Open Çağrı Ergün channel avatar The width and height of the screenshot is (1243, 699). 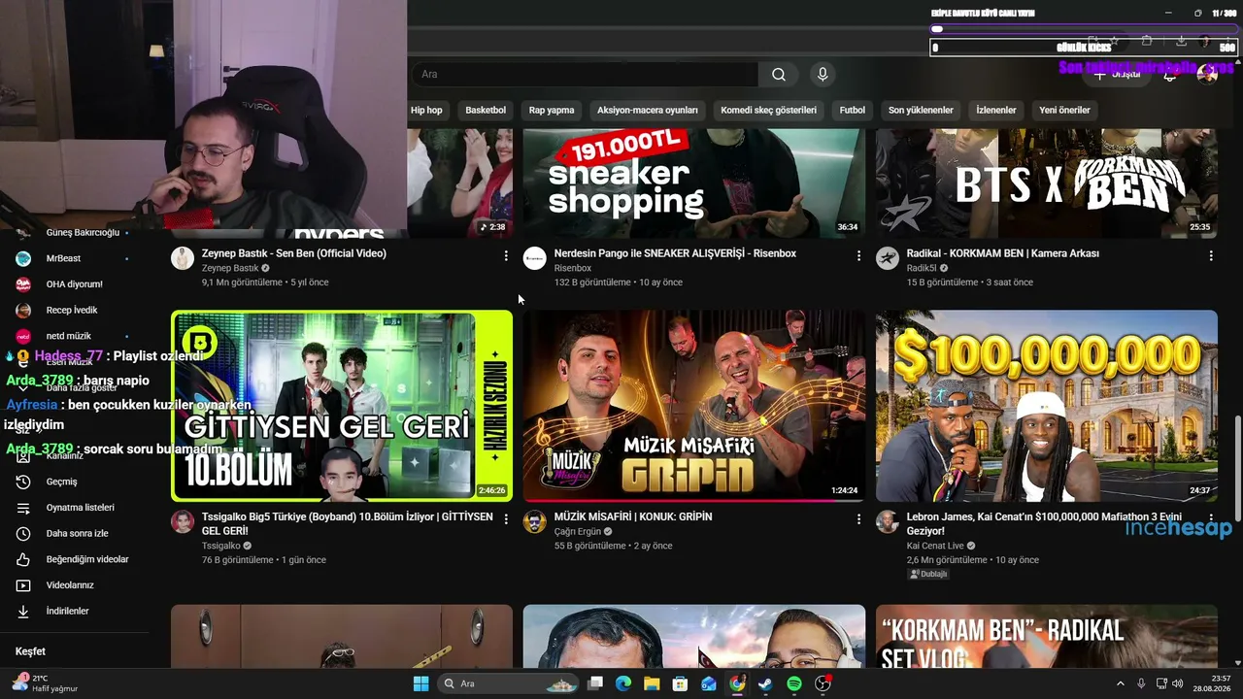[x=535, y=521]
